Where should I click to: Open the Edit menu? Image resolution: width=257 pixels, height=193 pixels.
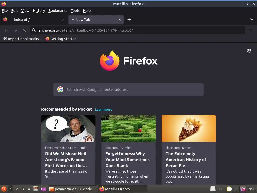tap(14, 11)
